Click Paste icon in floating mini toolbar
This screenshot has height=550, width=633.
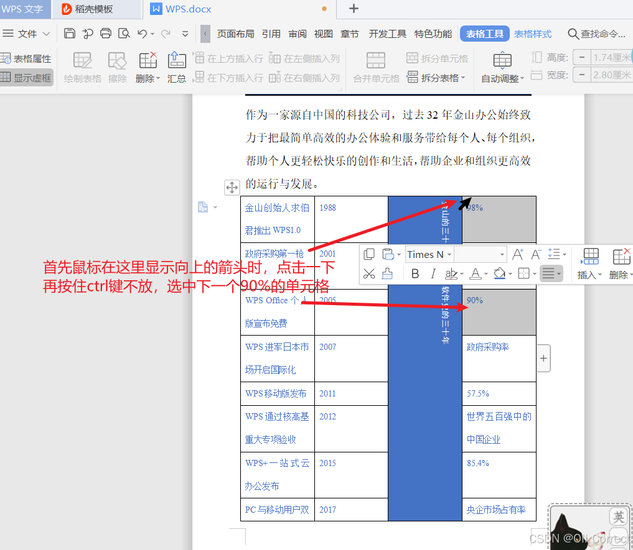[388, 254]
